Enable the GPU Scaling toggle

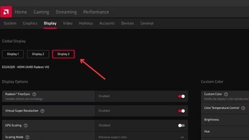(x=181, y=125)
